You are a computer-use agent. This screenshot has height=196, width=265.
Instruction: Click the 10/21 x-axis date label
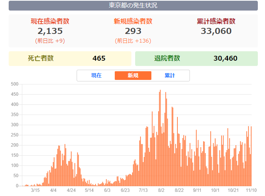pos(233,190)
